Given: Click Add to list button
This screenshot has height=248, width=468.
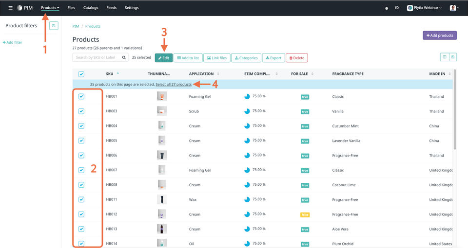Looking at the screenshot, I should [188, 58].
